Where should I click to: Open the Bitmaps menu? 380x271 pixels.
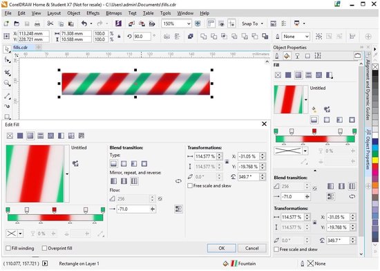point(114,13)
